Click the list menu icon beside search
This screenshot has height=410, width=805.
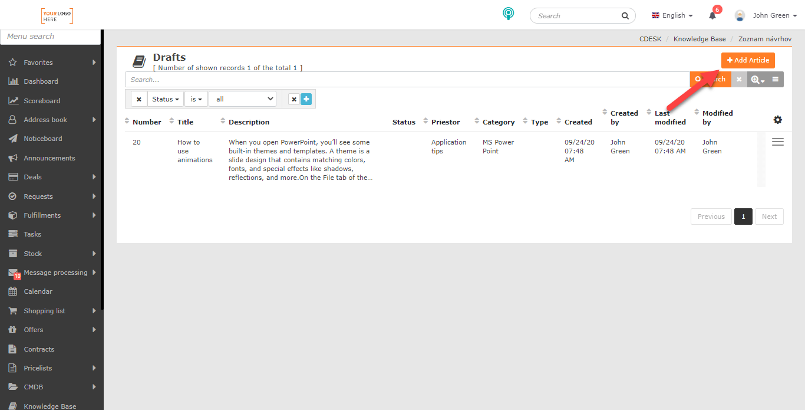pos(776,80)
